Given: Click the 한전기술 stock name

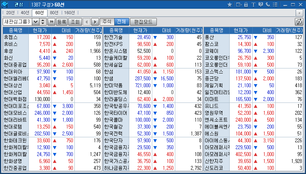Looking at the screenshot, I should [114, 37].
